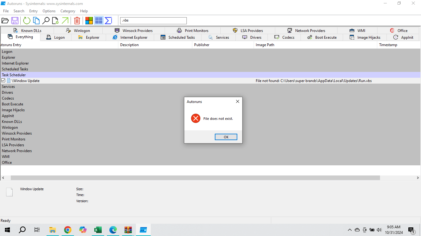Close the Autoruns error dialog
This screenshot has height=236, width=421.
click(237, 101)
